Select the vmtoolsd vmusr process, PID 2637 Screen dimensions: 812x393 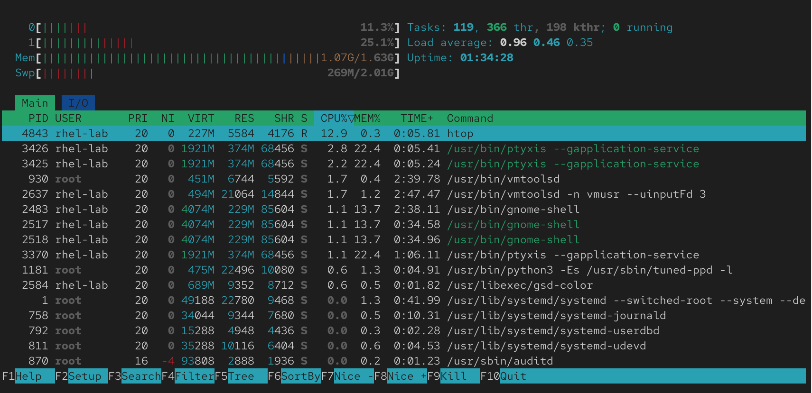coord(404,194)
